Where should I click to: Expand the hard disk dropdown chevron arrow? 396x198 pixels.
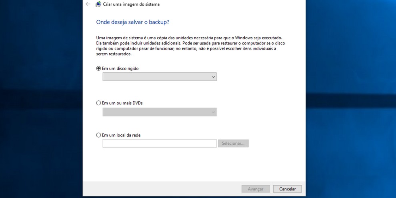[x=213, y=77]
